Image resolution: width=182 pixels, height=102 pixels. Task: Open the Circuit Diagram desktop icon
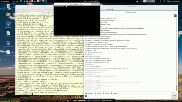[x=8, y=90]
